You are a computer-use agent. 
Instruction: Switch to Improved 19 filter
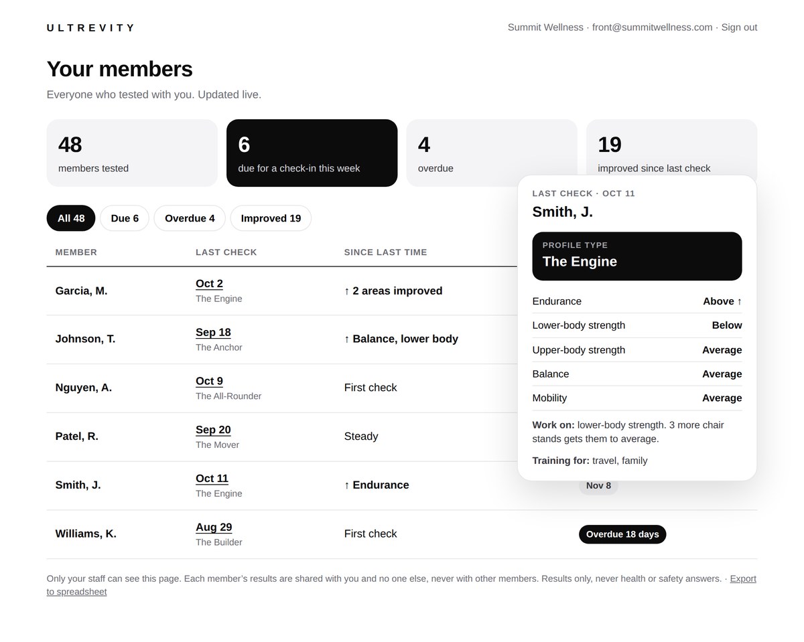[x=271, y=218]
